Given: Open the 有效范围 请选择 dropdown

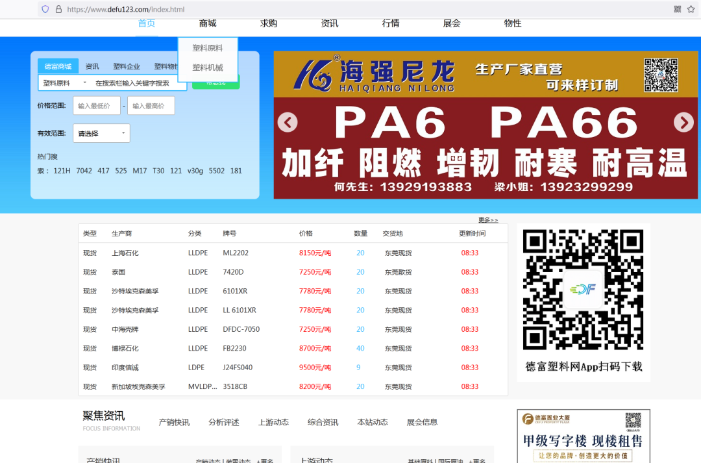Looking at the screenshot, I should click(x=101, y=133).
